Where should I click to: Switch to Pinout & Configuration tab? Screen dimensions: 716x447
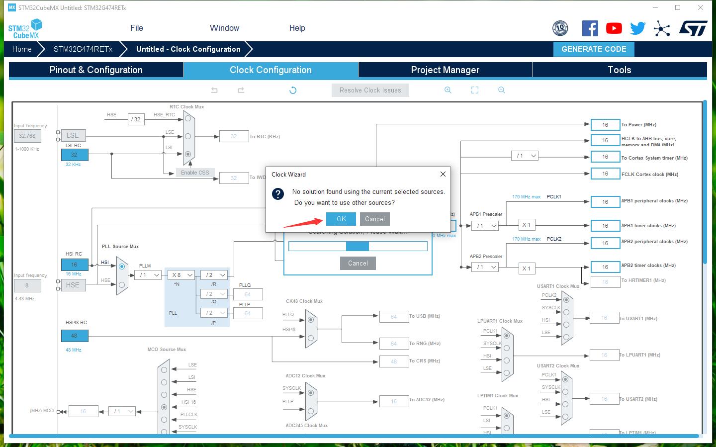click(x=96, y=70)
